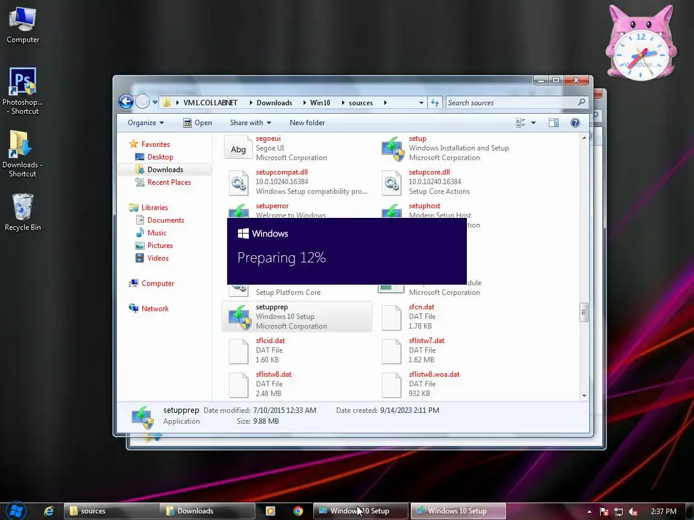Select the setupcompat.dll file icon
The width and height of the screenshot is (694, 520).
(238, 182)
